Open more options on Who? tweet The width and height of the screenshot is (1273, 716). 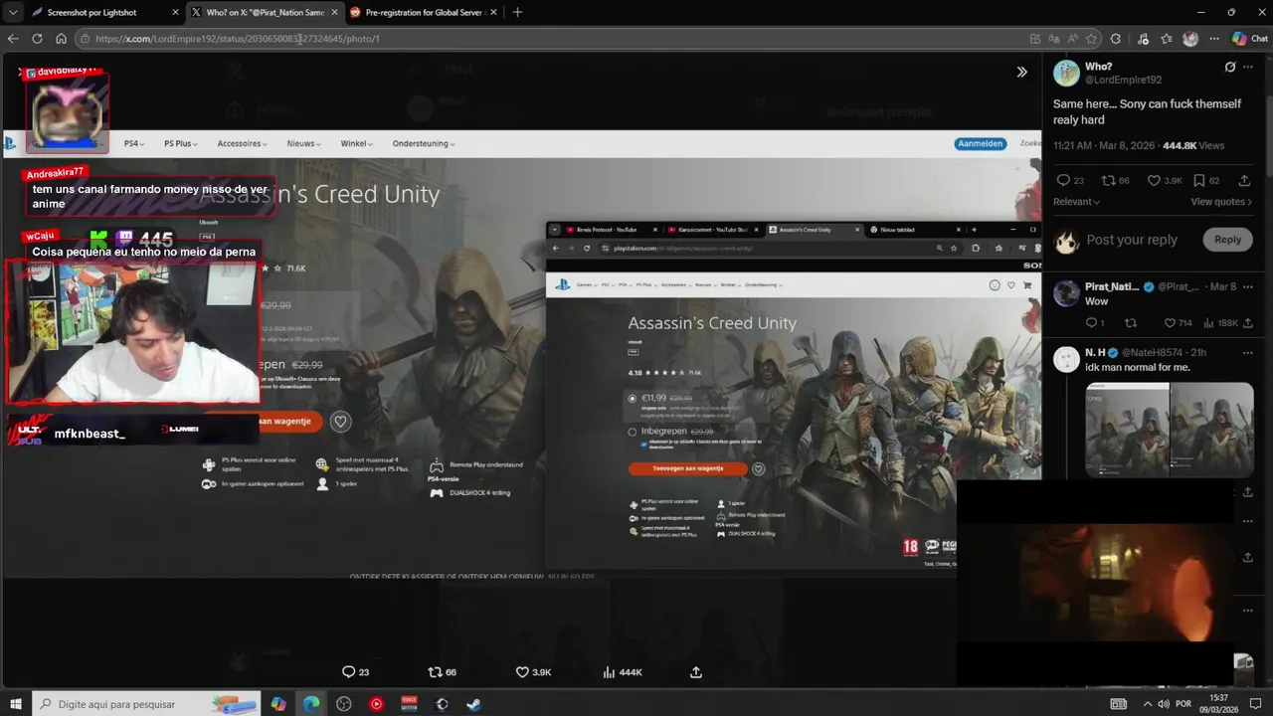pyautogui.click(x=1248, y=67)
